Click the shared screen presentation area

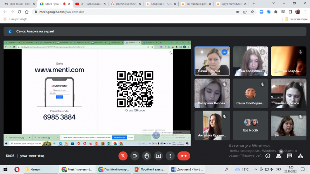coord(97,93)
